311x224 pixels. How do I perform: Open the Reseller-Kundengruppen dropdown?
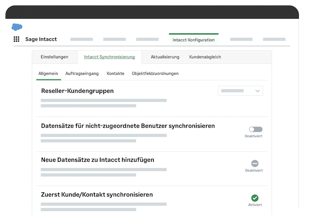(241, 91)
